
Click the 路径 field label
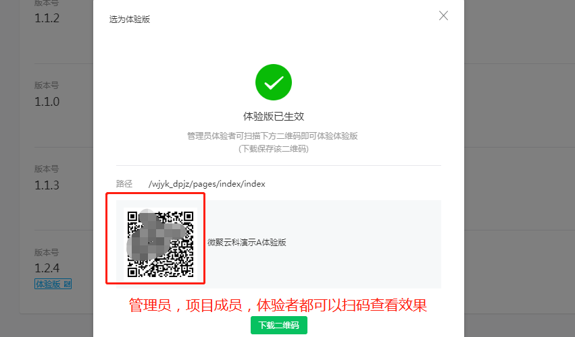[124, 184]
